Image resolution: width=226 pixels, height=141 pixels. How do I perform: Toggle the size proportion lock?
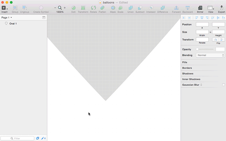[210, 32]
